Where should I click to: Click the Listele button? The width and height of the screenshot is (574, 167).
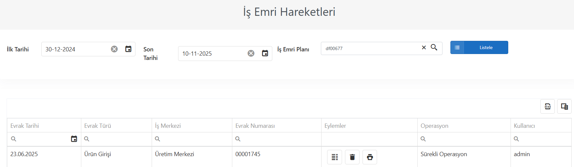point(479,47)
